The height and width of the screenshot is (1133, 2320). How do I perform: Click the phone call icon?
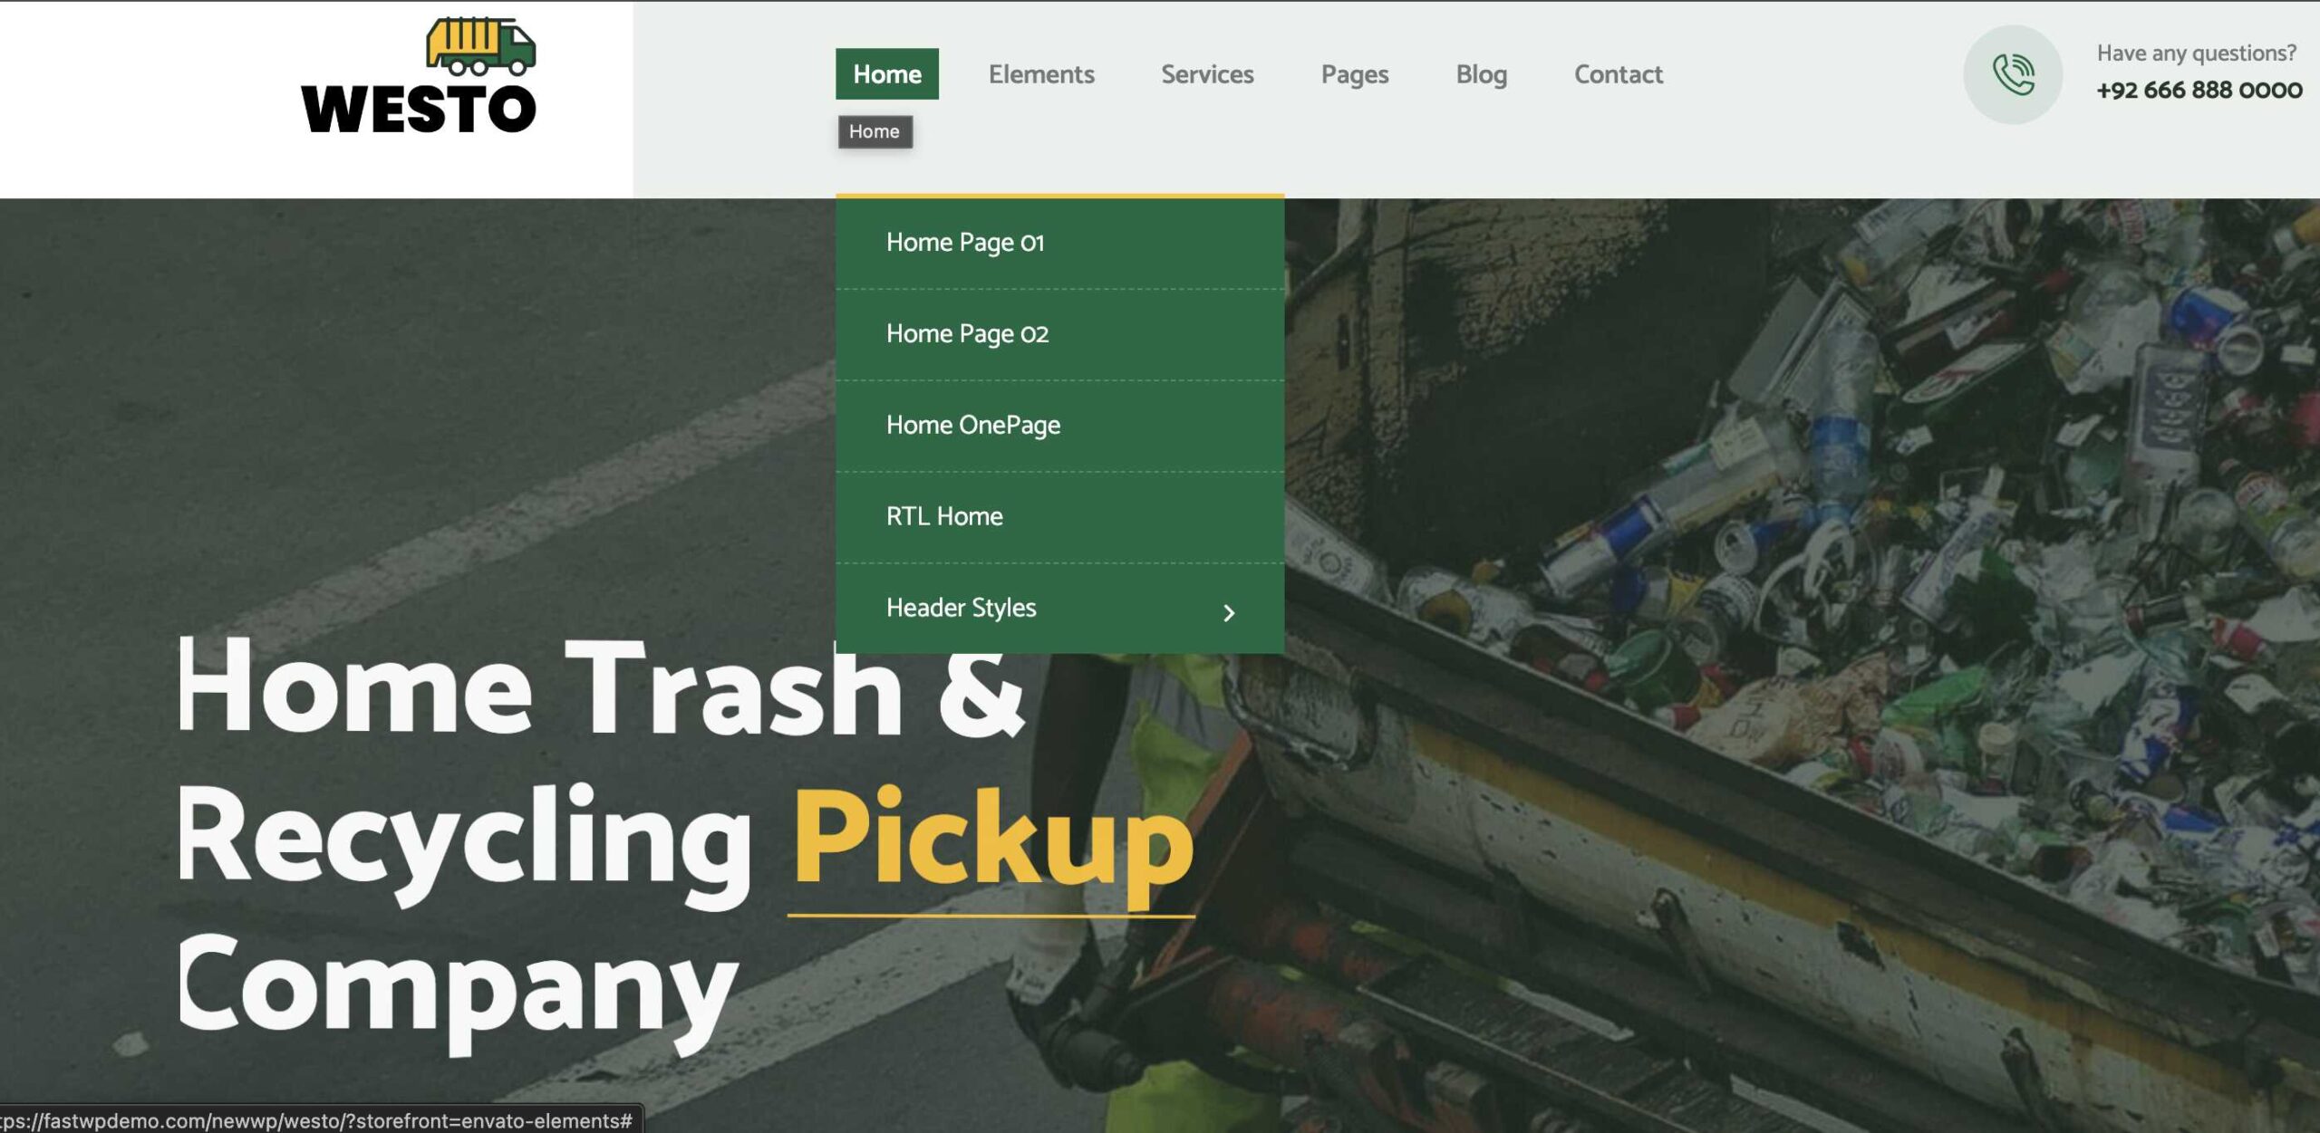[2013, 74]
